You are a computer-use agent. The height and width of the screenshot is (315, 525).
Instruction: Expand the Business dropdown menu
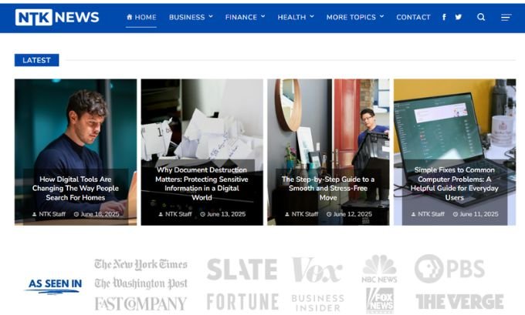click(x=191, y=17)
